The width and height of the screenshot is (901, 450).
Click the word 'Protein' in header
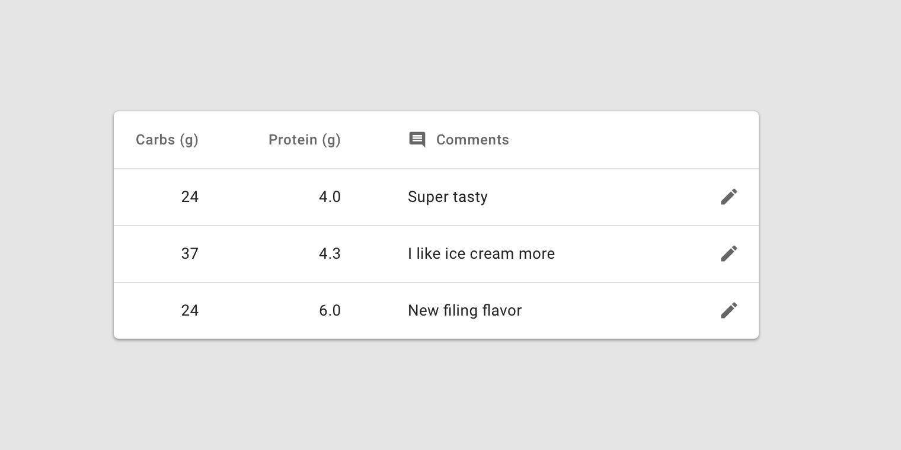coord(293,140)
